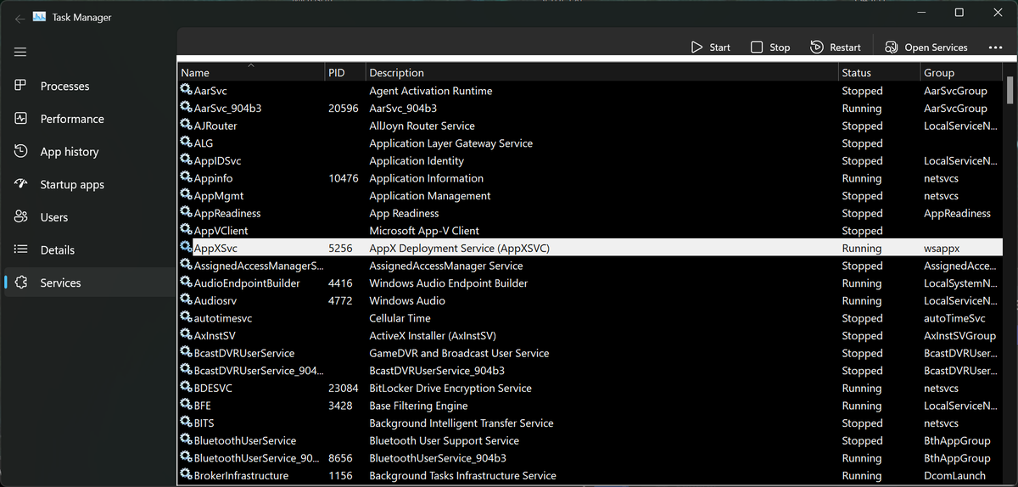Open App history page
1018x487 pixels.
point(88,152)
